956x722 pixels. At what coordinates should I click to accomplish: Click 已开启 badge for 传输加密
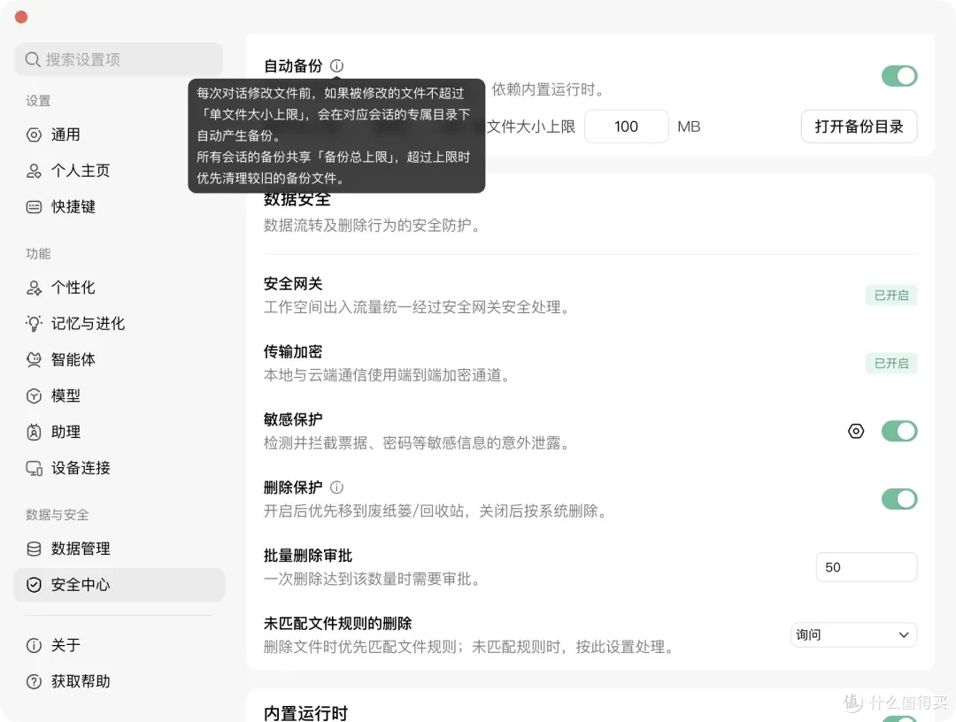coord(891,364)
